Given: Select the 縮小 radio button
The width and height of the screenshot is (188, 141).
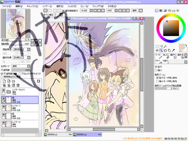Looking at the screenshot, I should pyautogui.click(x=156, y=70).
